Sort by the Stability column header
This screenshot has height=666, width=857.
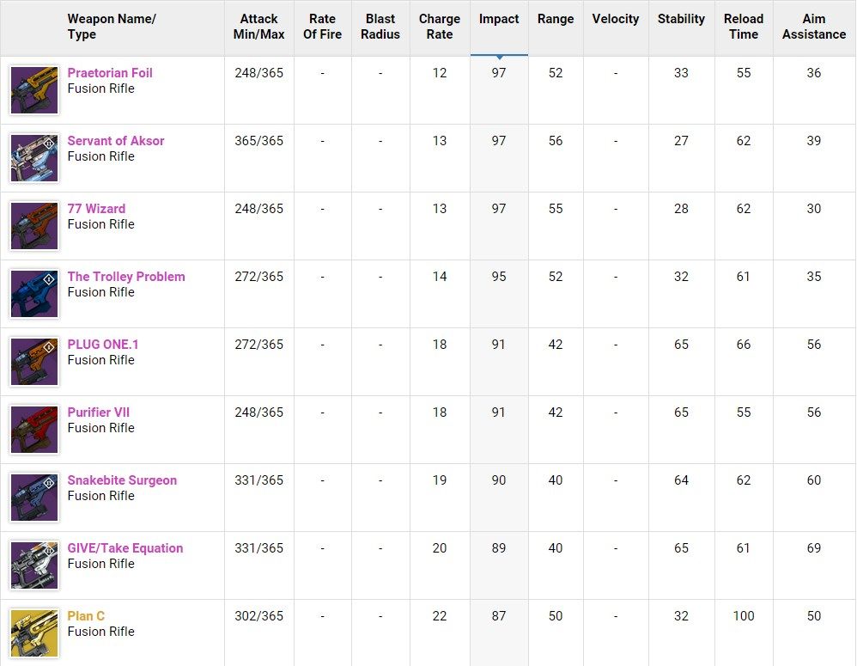(x=681, y=19)
